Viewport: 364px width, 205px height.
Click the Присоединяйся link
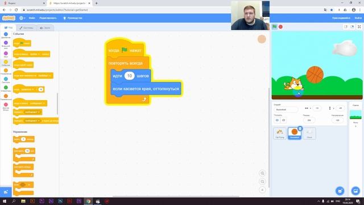click(341, 18)
